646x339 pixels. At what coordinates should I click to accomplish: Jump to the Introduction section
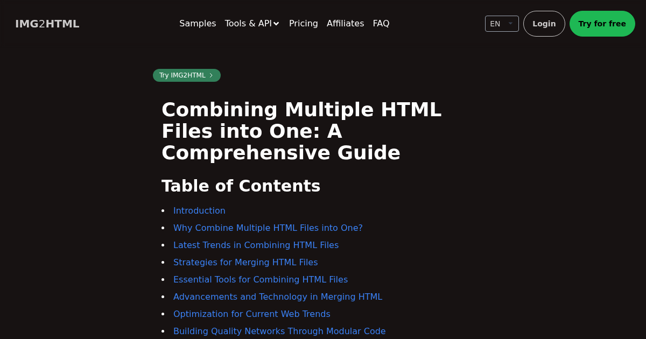199,211
